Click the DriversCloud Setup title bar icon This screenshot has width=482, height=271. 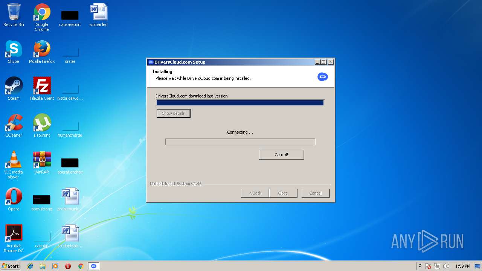point(151,62)
